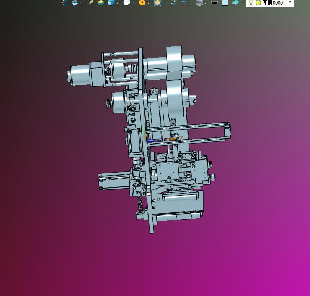Click the black line color swatch

pyautogui.click(x=214, y=3)
